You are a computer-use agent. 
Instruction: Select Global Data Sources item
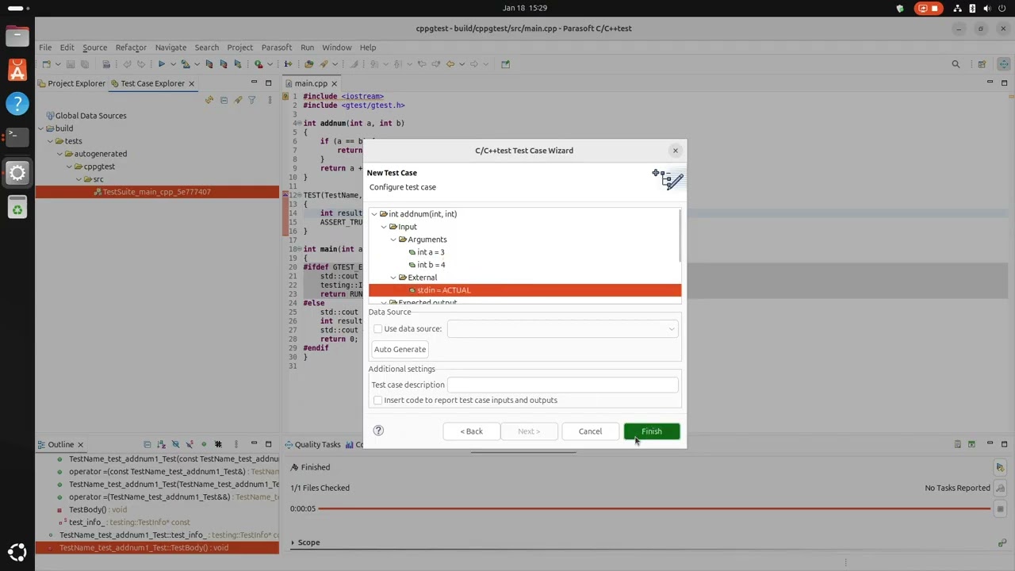85,116
